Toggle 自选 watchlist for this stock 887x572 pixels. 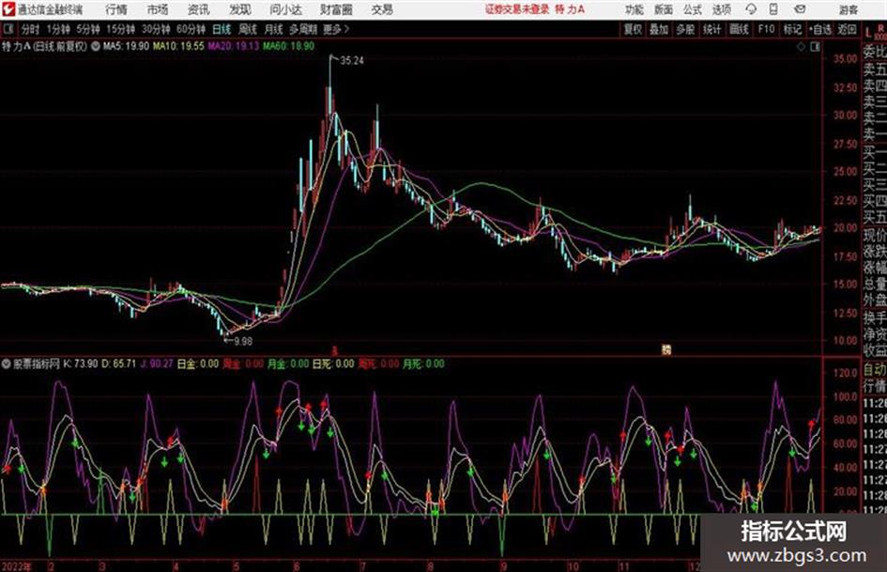click(x=820, y=29)
